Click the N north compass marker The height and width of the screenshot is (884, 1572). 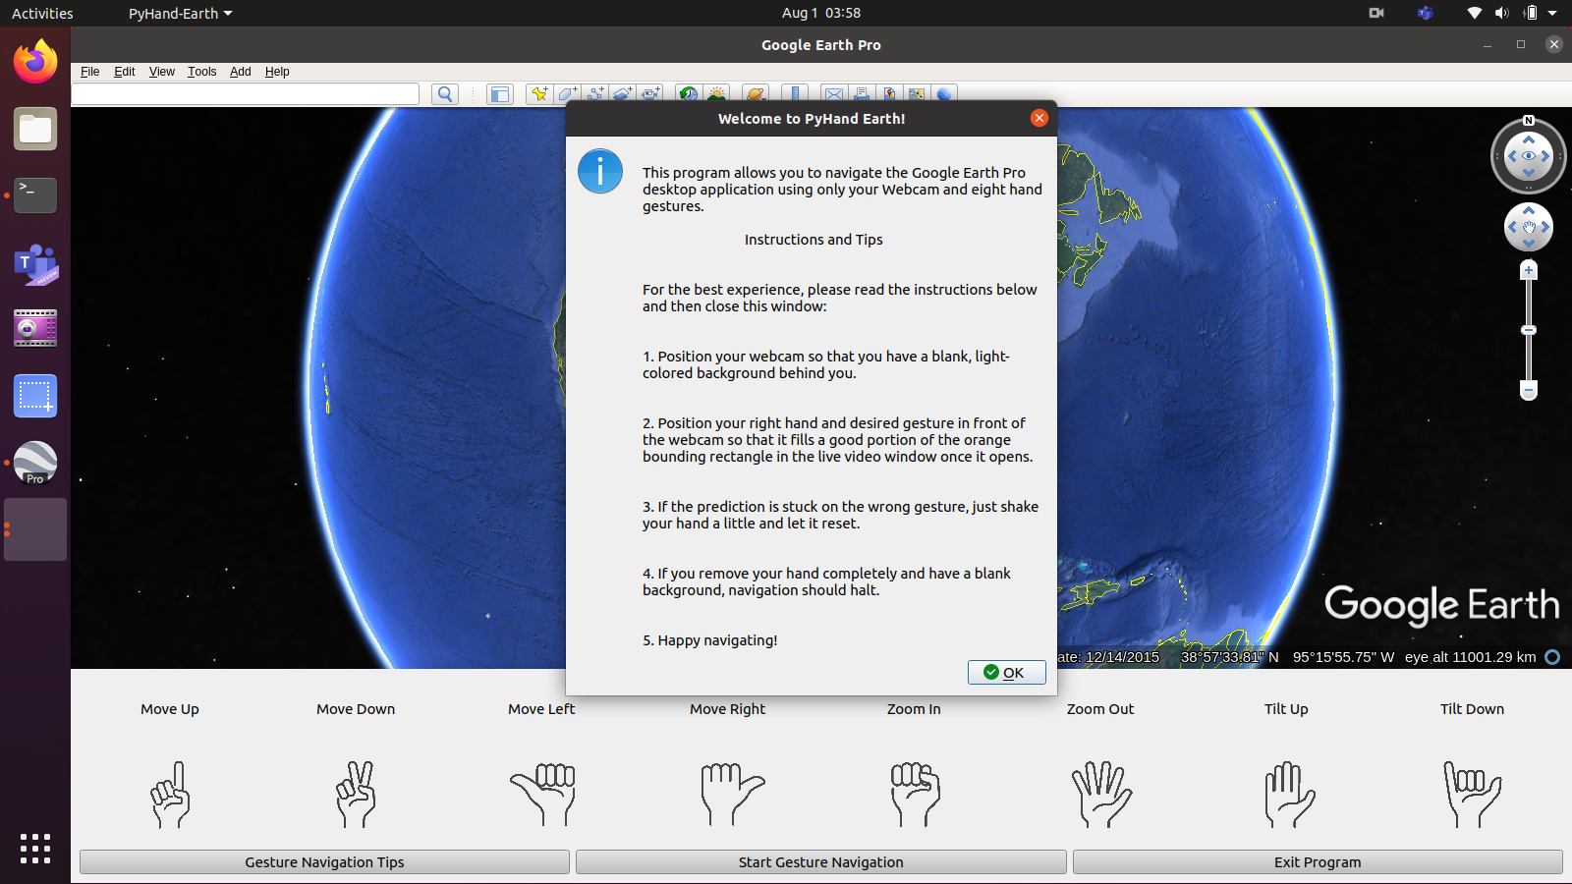tap(1529, 120)
